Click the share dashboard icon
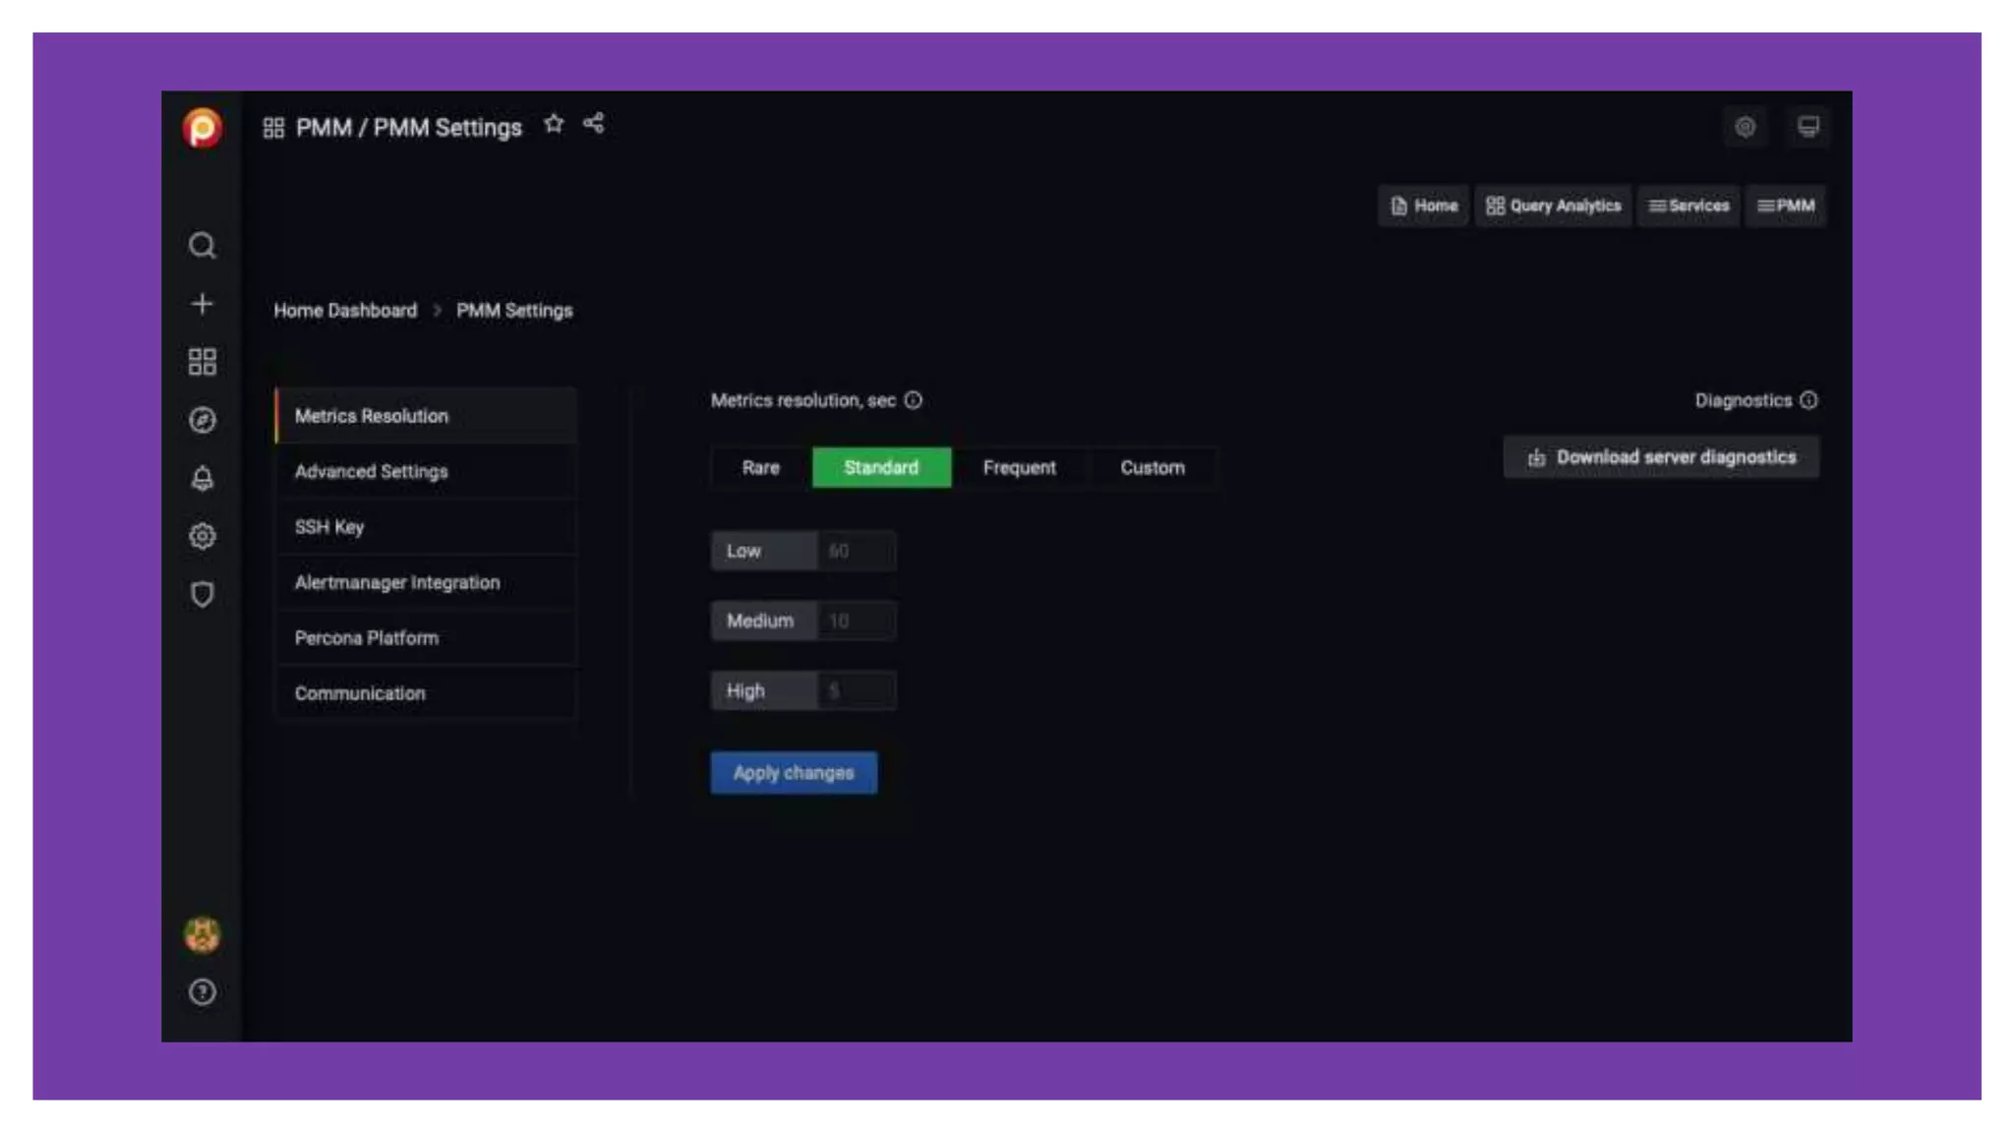Image resolution: width=2014 pixels, height=1133 pixels. coord(593,124)
